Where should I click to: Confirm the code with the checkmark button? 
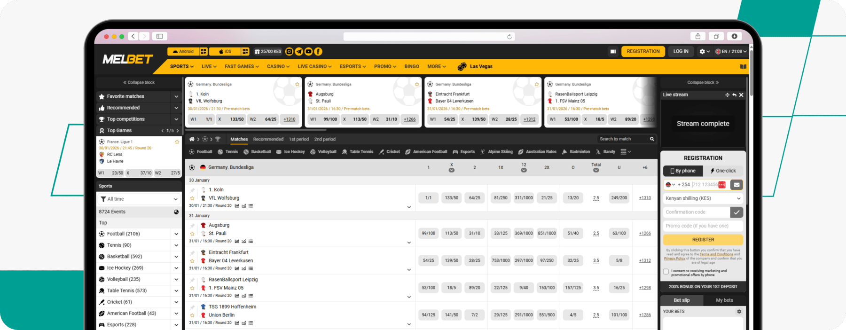pos(736,212)
